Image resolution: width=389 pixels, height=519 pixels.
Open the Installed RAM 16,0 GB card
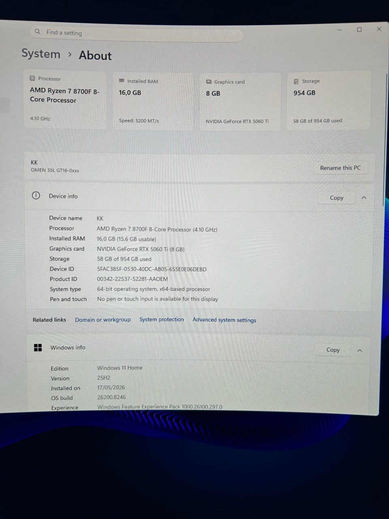152,101
